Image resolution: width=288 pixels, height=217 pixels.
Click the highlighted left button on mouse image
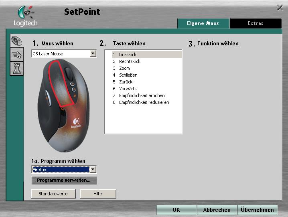60,83
